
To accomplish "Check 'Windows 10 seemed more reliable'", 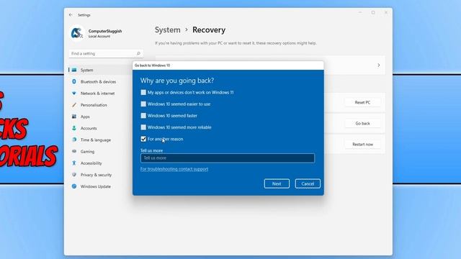I will [x=143, y=127].
